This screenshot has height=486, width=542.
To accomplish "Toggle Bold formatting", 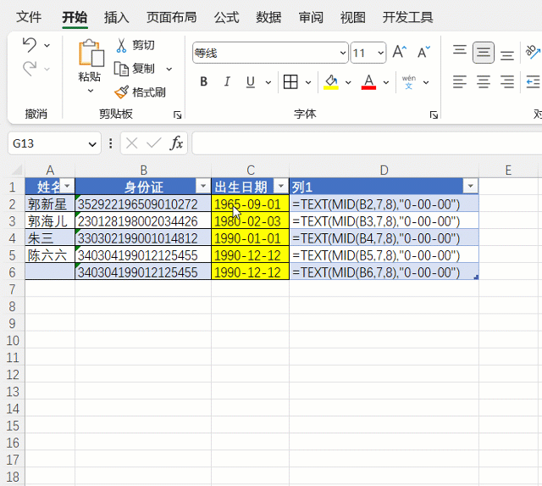I will [204, 82].
